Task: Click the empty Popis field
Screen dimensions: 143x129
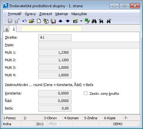Action: pyautogui.click(x=89, y=45)
